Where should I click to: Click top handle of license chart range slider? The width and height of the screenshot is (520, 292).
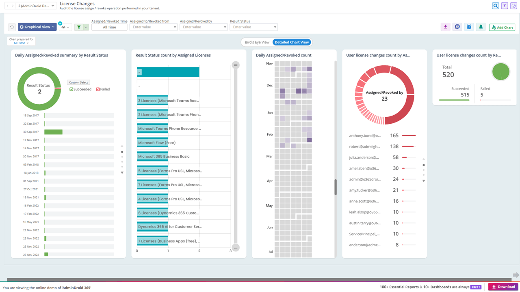coord(236,65)
